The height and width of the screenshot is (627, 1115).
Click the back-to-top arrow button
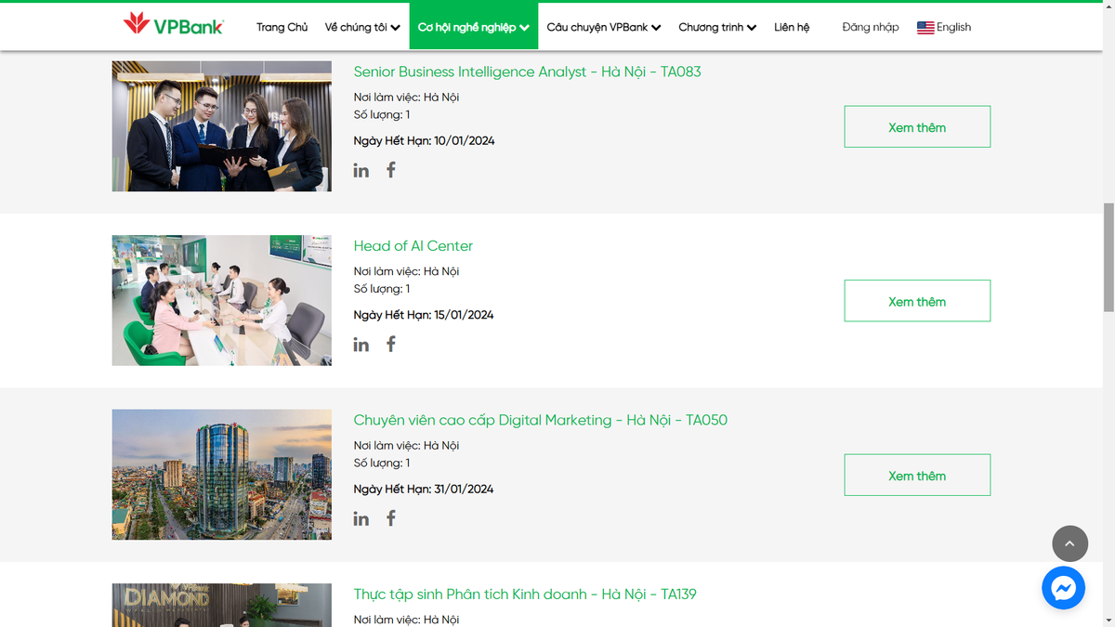pyautogui.click(x=1069, y=543)
